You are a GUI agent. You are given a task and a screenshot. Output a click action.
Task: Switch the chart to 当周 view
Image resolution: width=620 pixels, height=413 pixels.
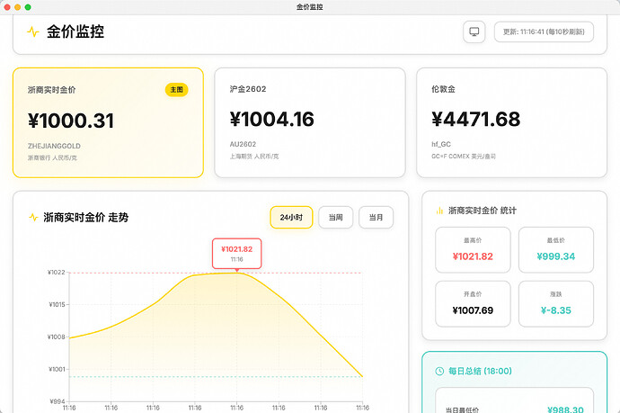point(335,217)
